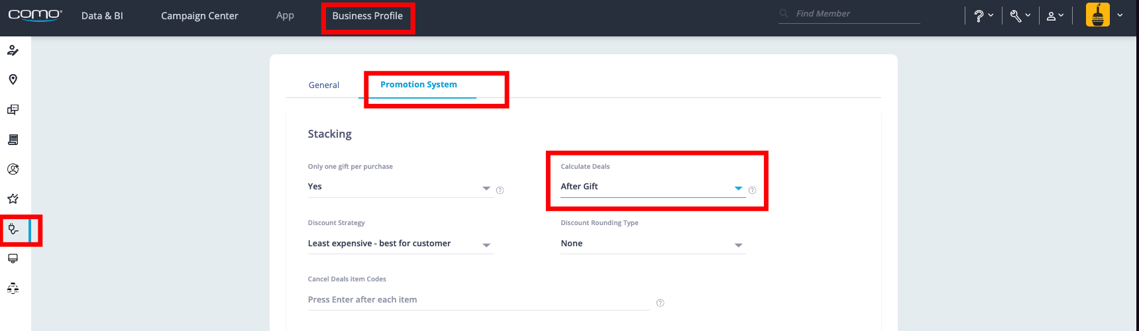This screenshot has height=331, width=1139.
Task: Go to Data & BI section
Action: point(102,16)
